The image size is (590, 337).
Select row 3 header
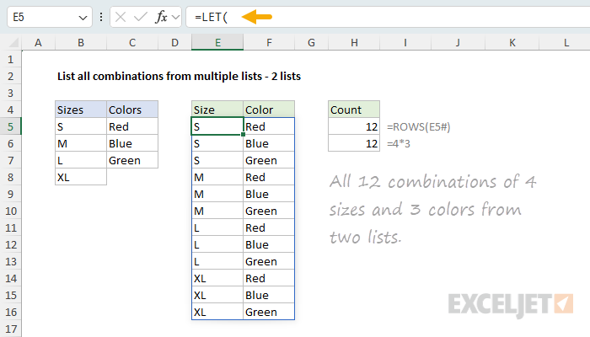pos(10,93)
